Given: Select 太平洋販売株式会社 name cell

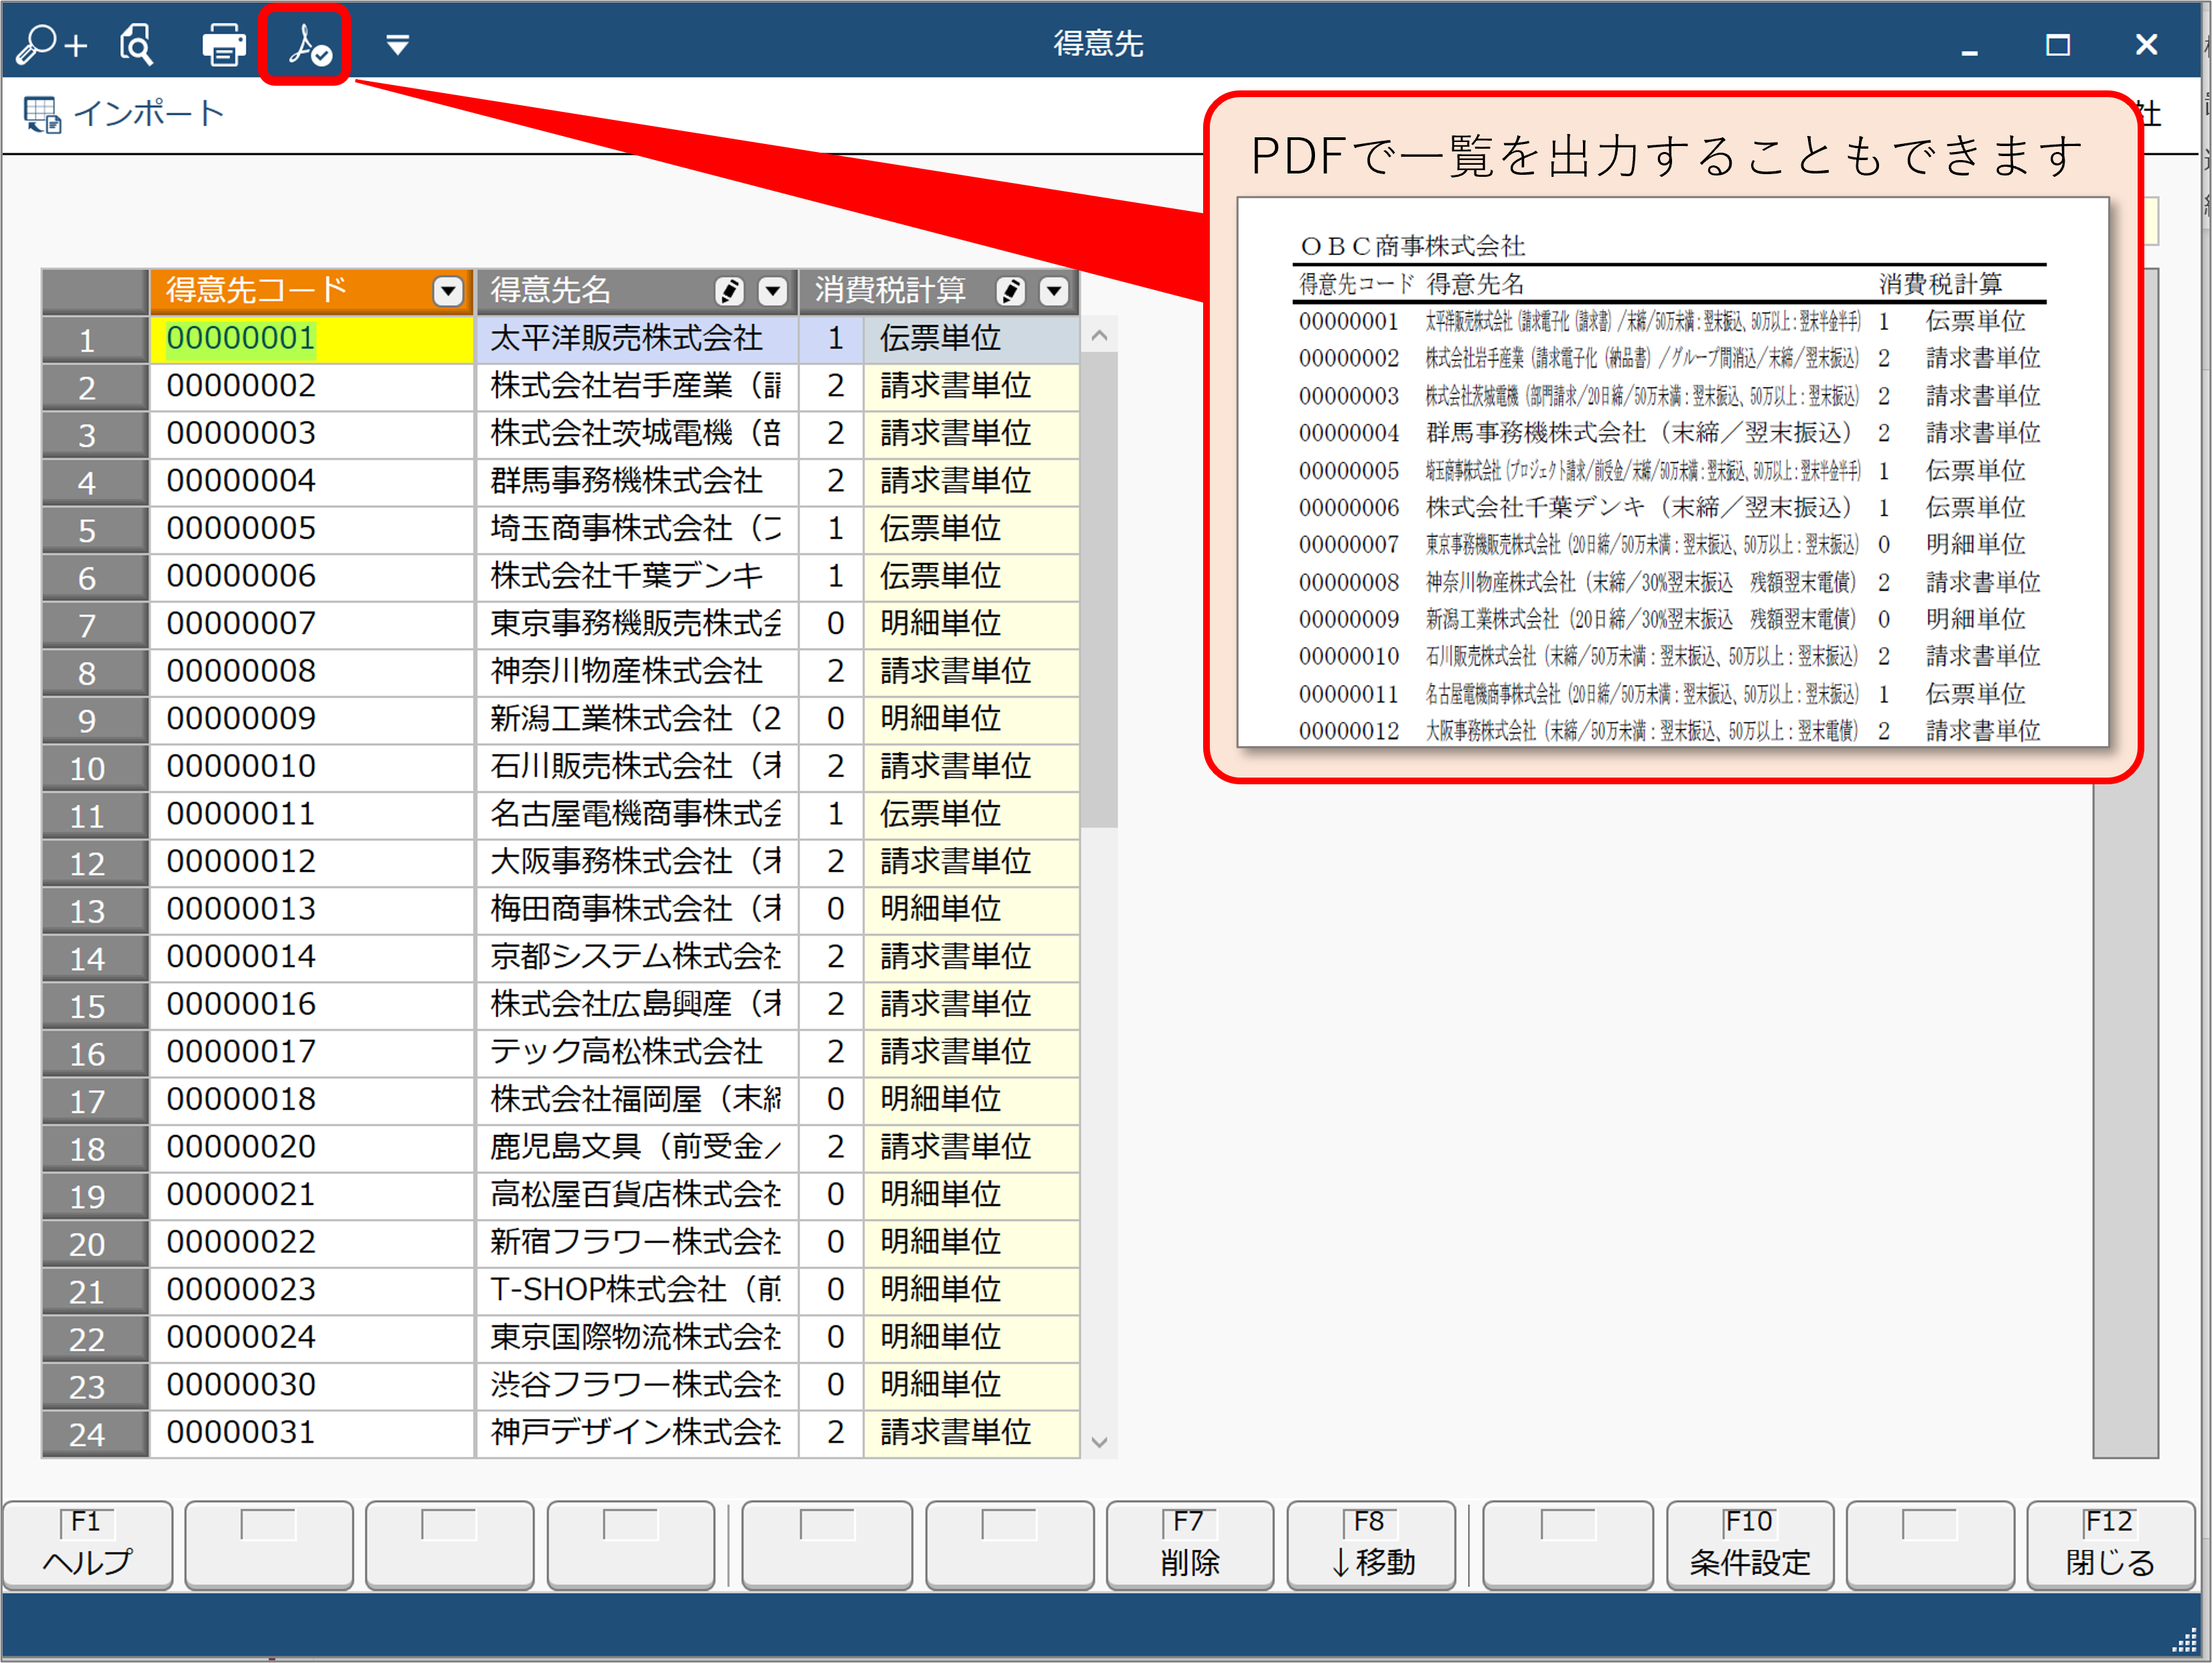Looking at the screenshot, I should [x=636, y=339].
